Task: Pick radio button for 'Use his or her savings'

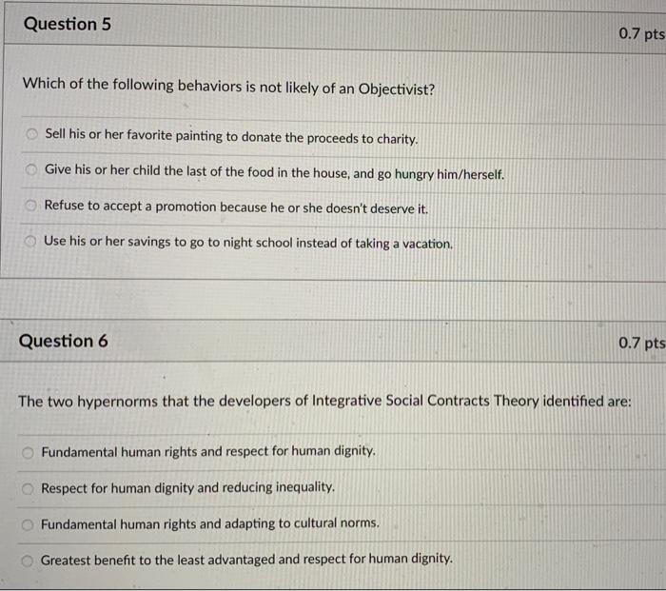Action: click(29, 242)
